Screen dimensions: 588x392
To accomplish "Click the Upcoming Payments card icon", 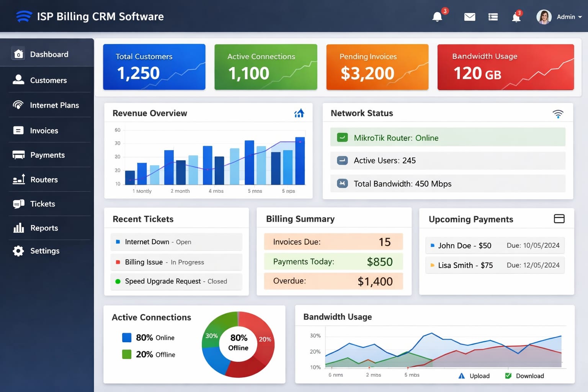I will point(559,219).
